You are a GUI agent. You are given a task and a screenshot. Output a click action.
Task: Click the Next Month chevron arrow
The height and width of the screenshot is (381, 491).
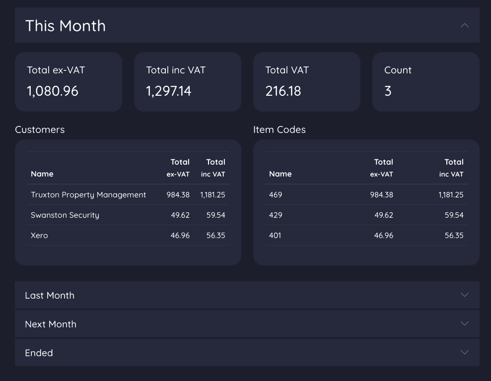[x=464, y=323]
